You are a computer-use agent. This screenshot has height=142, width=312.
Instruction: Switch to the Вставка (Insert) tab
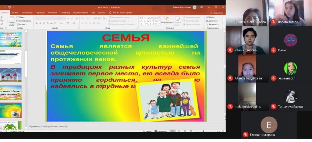tap(15, 13)
